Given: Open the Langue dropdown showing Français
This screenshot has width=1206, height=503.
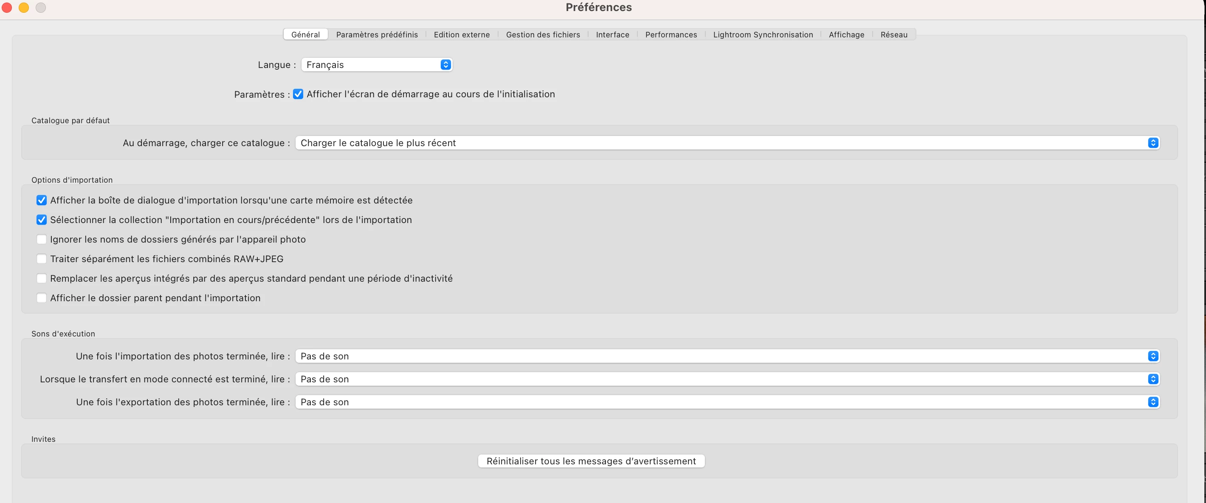Looking at the screenshot, I should coord(376,65).
